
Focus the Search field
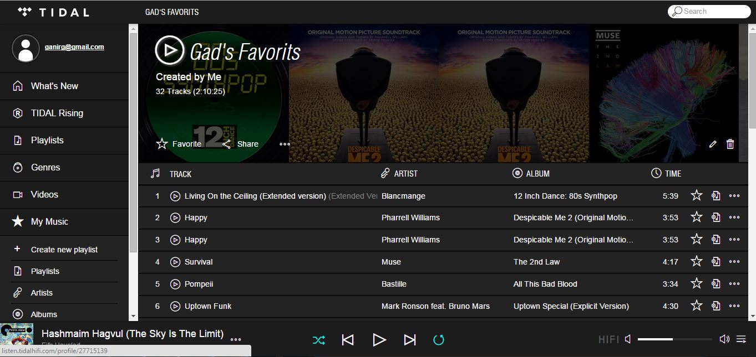[709, 11]
